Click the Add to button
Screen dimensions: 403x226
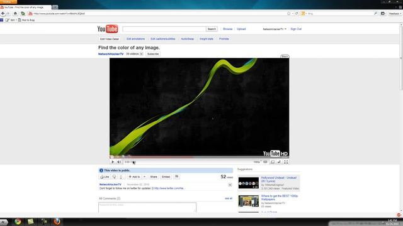click(134, 177)
